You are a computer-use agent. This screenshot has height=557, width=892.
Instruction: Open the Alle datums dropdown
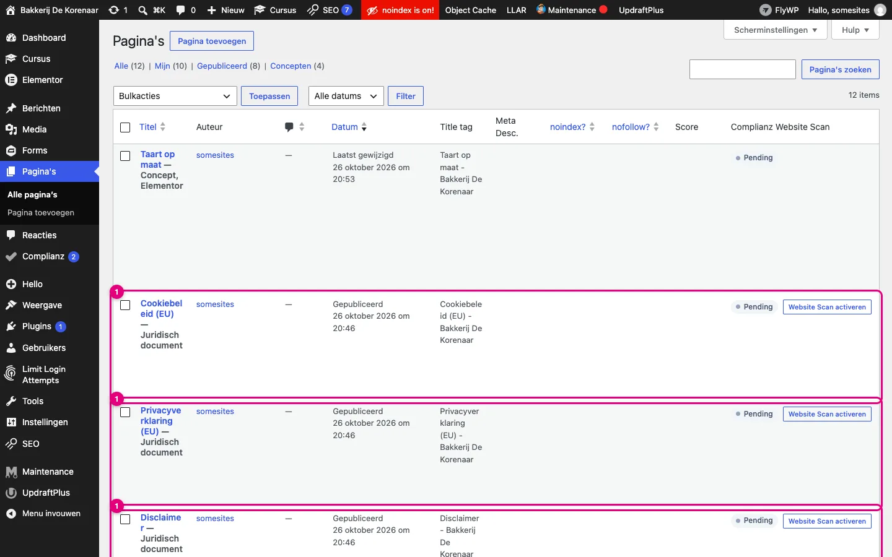(x=346, y=96)
